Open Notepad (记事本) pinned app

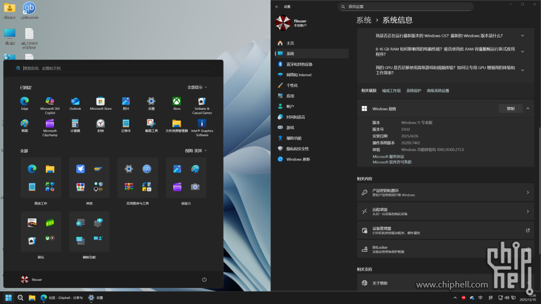126,126
